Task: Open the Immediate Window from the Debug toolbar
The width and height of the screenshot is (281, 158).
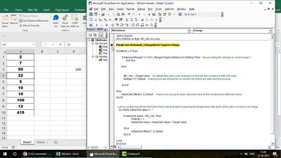Action: (137, 25)
